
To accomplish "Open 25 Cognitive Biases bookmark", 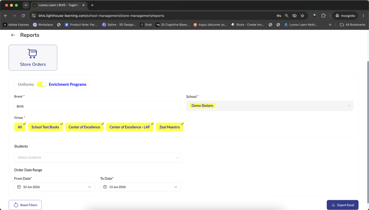I will pos(173,25).
